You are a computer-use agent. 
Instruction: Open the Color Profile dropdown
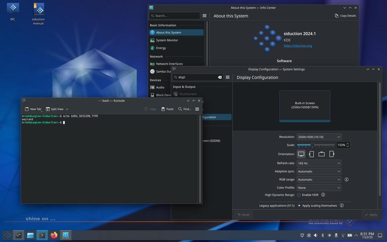pos(319,188)
